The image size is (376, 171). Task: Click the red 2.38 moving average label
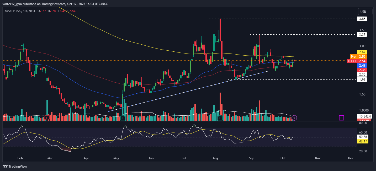click(362, 70)
